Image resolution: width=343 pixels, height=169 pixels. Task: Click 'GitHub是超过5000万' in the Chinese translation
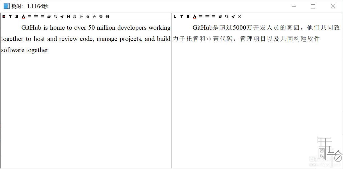click(x=222, y=28)
